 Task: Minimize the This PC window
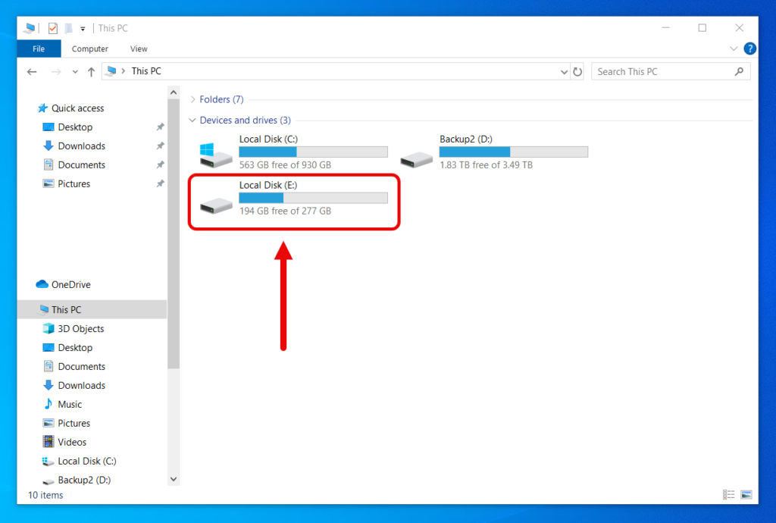[665, 28]
